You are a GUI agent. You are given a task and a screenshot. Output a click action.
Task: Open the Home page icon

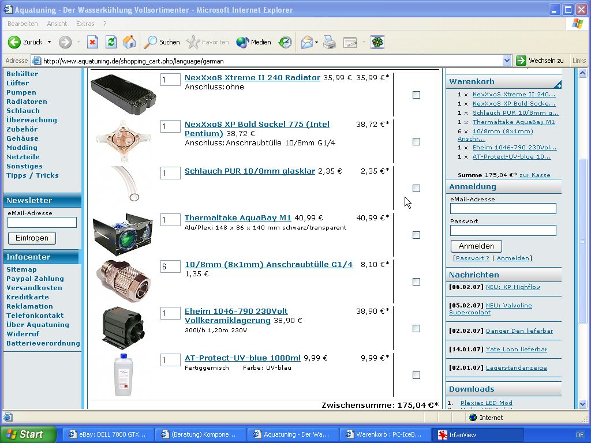click(x=129, y=42)
